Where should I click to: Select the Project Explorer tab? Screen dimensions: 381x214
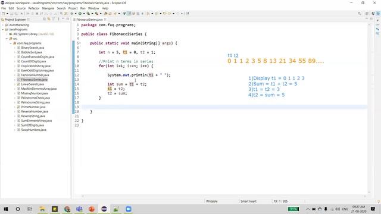coord(14,20)
